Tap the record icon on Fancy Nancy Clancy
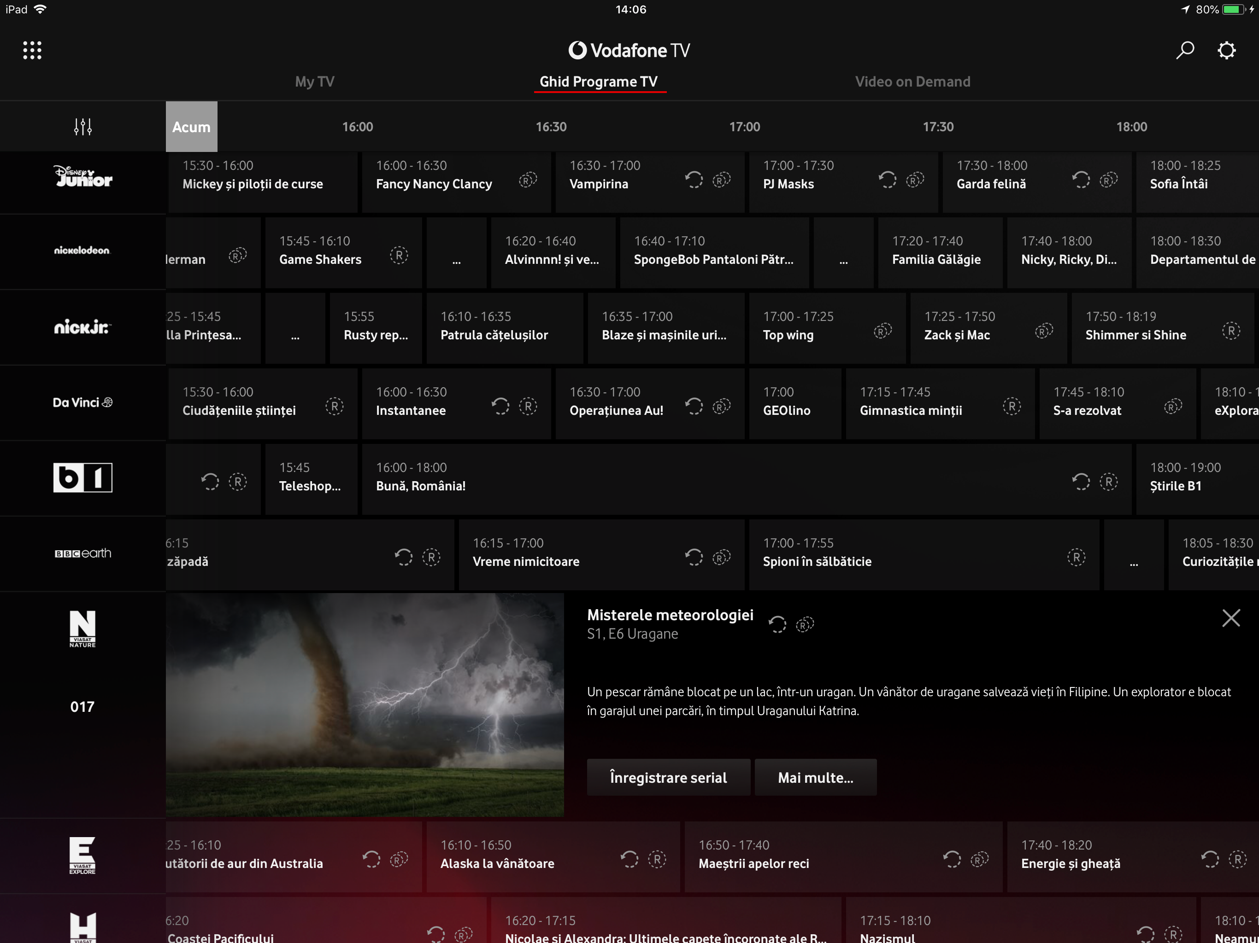Screen dimensions: 1259x943 [x=528, y=180]
